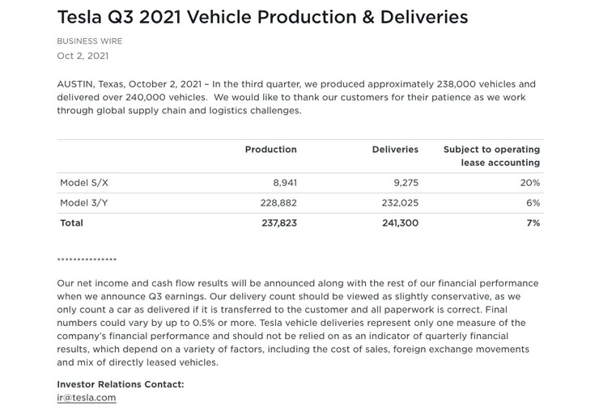Select the Model 3/Y row label
Viewport: 599px width, 415px height.
84,203
